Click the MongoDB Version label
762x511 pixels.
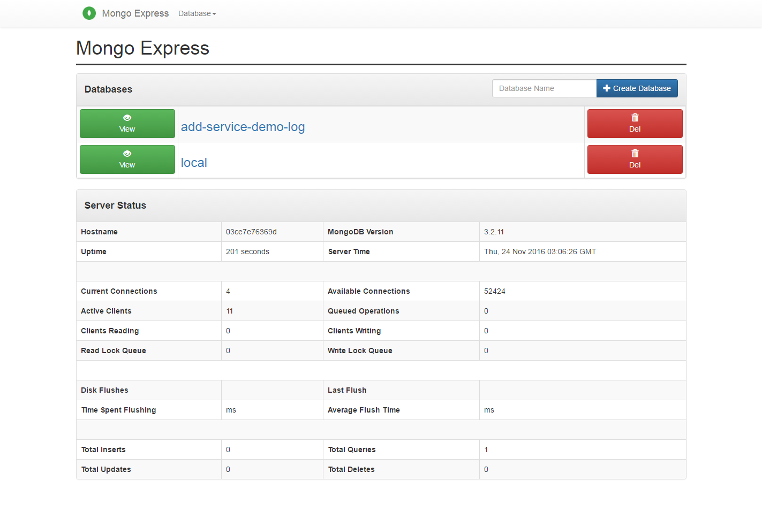tap(360, 232)
